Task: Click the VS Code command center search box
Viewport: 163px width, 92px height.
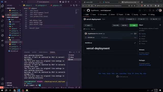Action: tap(43, 2)
